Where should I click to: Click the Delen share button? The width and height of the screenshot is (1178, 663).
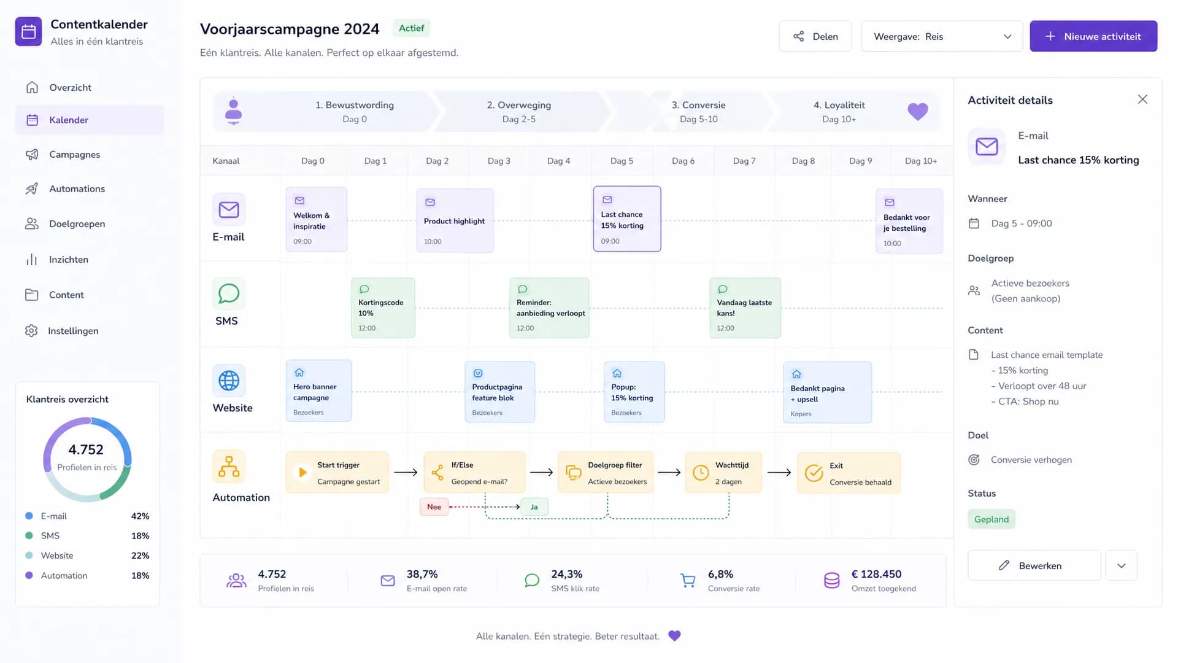(815, 36)
